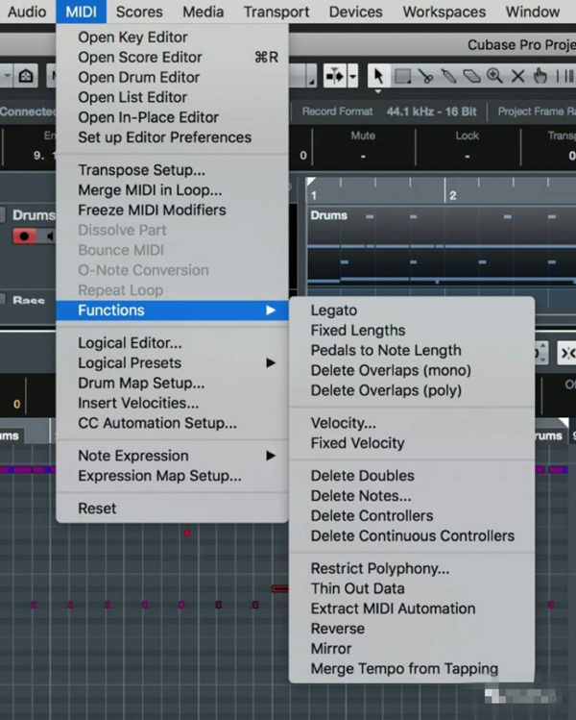Screen dimensions: 576x720
Task: Choose Open Key Editor
Action: pos(172,37)
